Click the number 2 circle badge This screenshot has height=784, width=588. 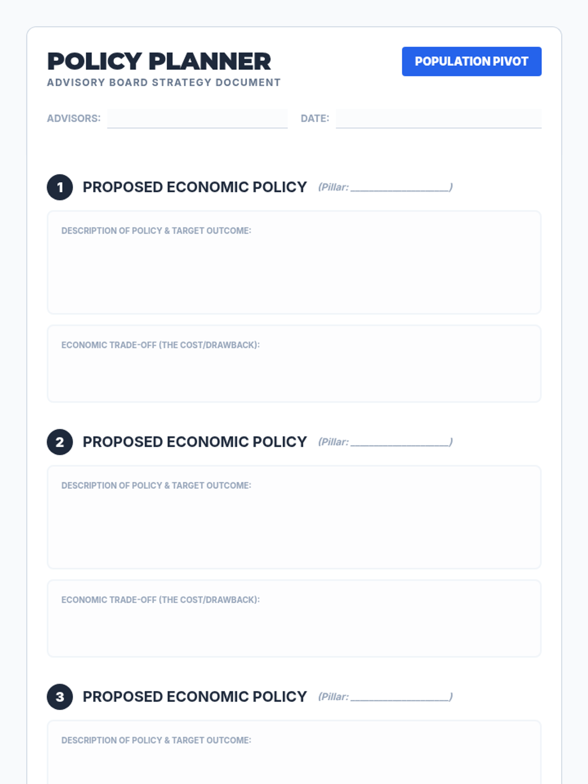click(x=60, y=442)
